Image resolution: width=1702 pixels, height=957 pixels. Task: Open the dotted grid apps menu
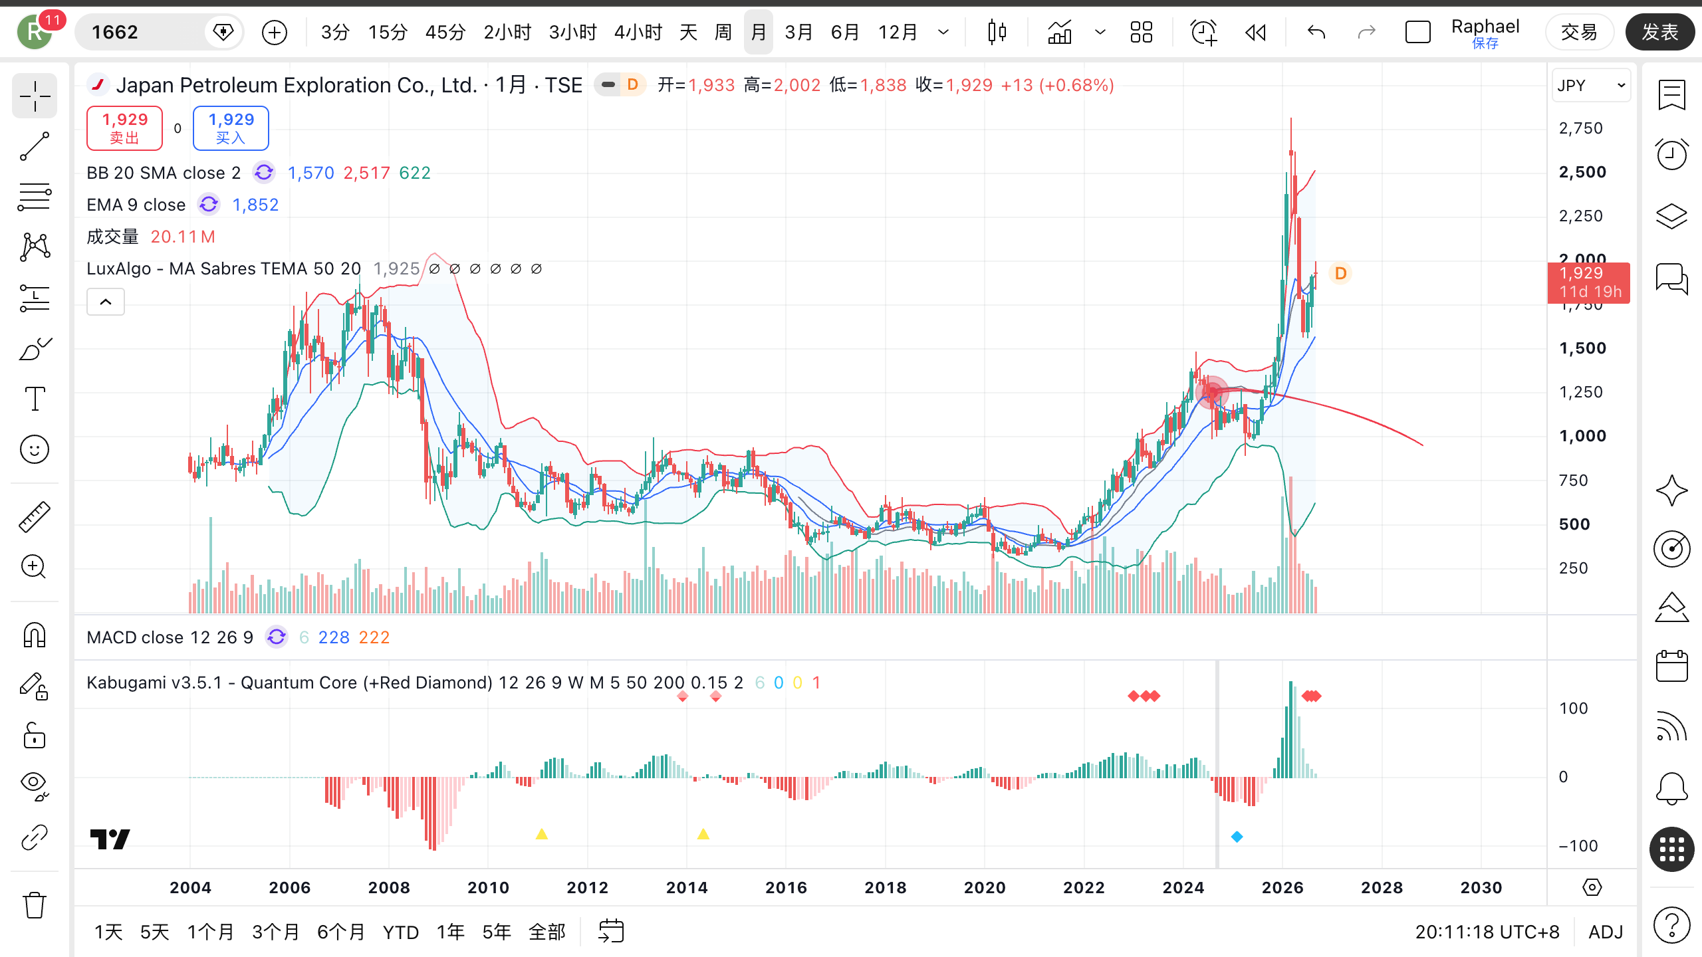click(1671, 849)
